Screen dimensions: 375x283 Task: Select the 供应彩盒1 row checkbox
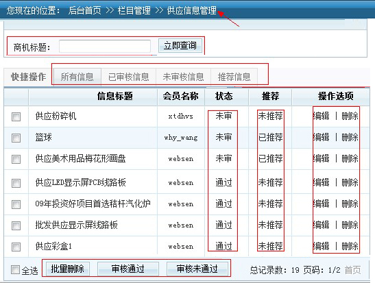click(16, 247)
